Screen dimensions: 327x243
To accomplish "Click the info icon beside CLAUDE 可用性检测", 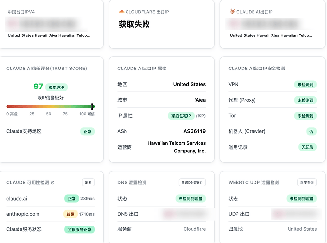I will [x=53, y=183].
